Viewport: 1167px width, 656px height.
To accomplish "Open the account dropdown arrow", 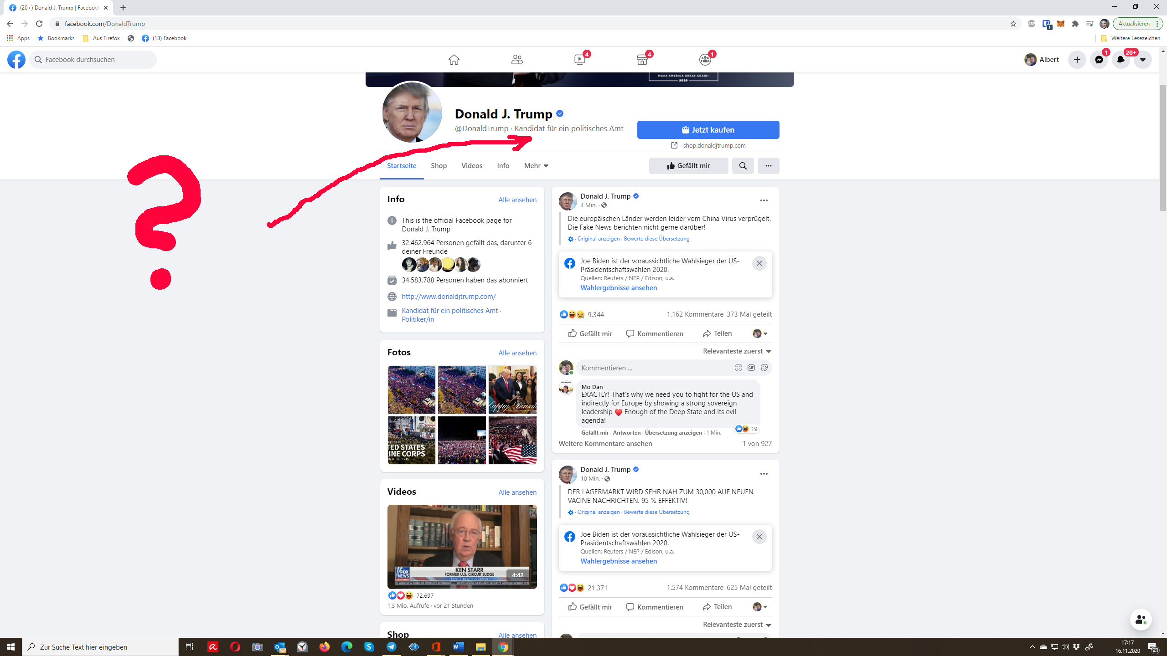I will coord(1143,60).
